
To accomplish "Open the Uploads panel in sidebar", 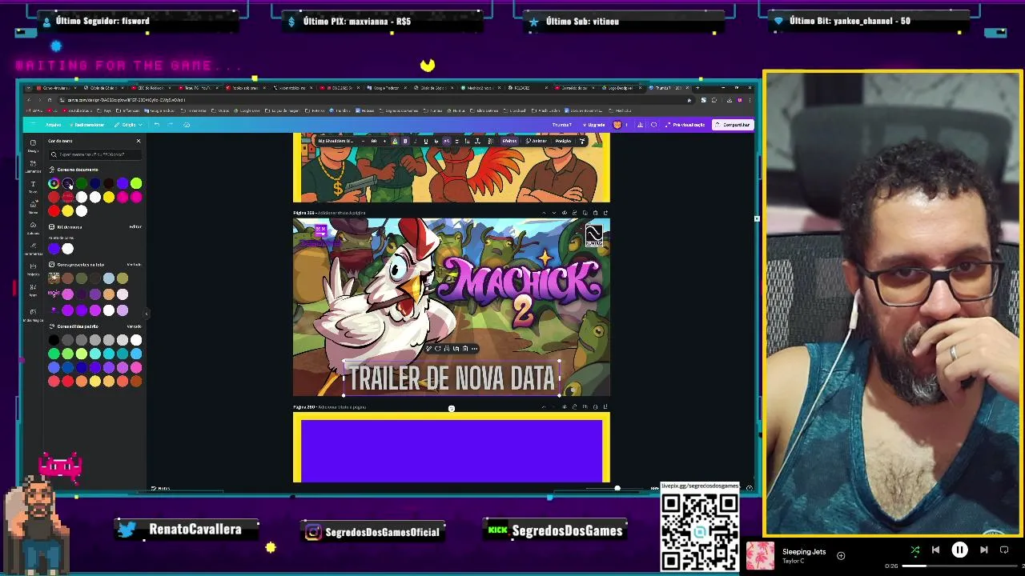I will pos(33,227).
